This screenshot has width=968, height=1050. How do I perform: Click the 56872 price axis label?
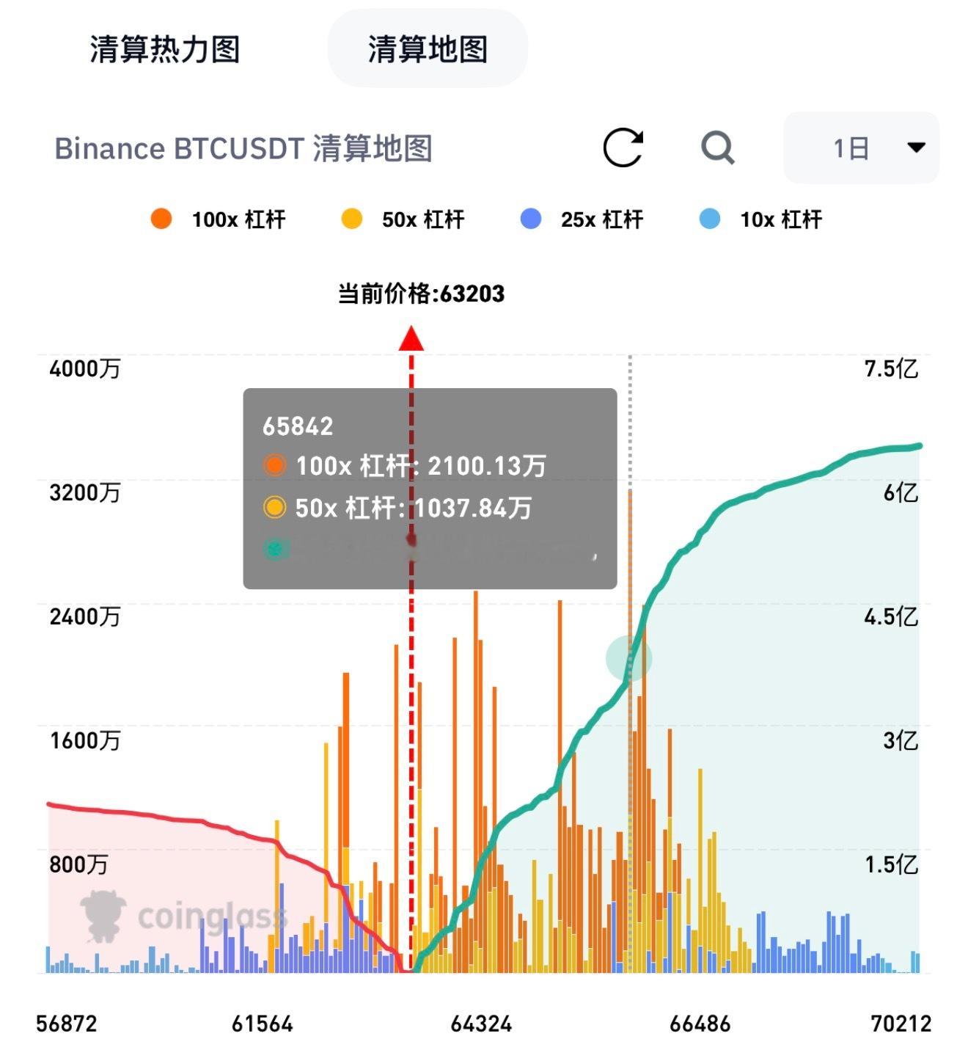[x=67, y=1024]
